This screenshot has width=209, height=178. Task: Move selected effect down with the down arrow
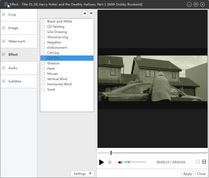tap(91, 13)
